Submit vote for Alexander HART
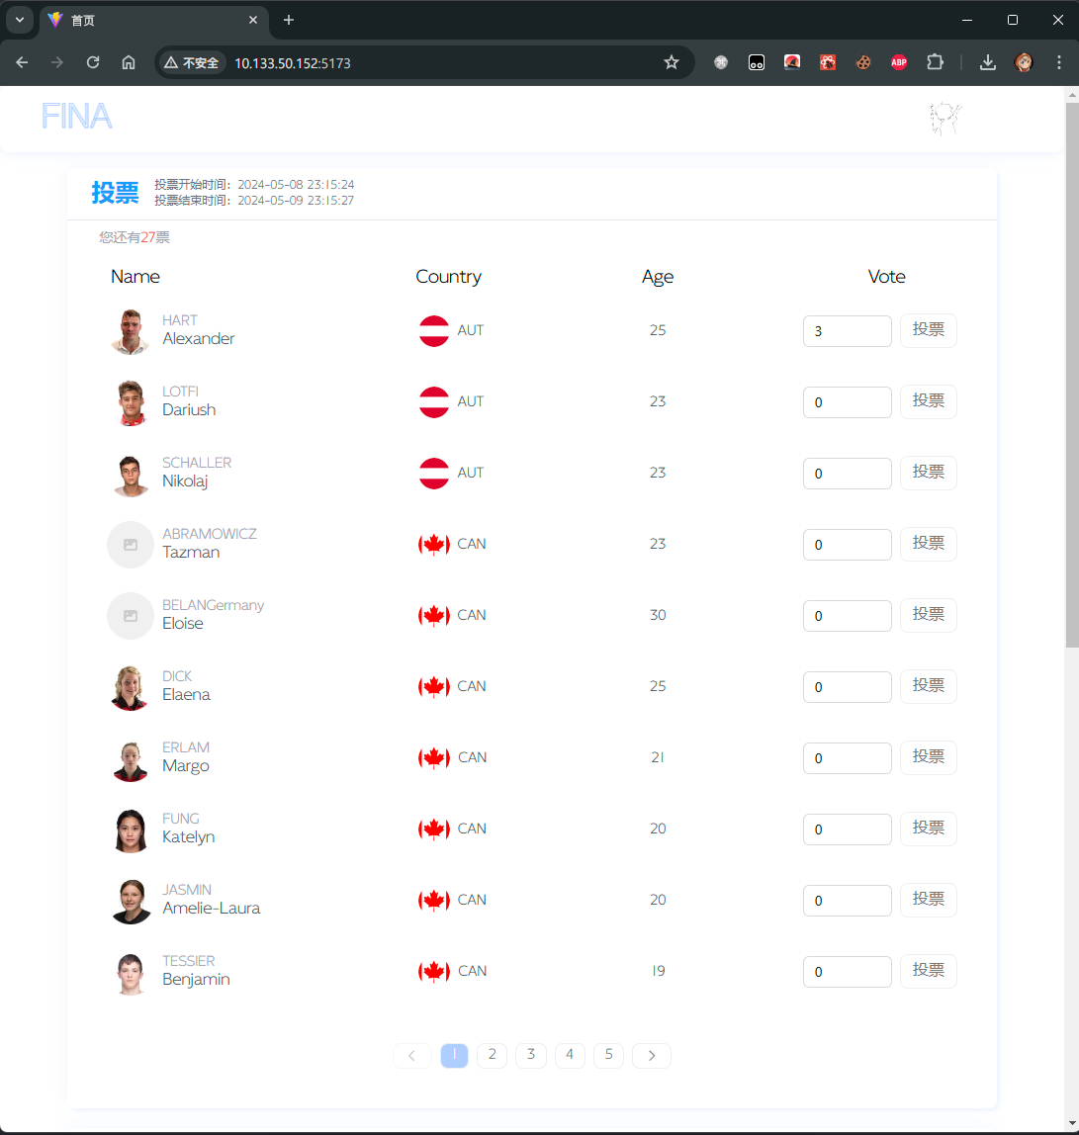This screenshot has height=1135, width=1079. point(928,330)
